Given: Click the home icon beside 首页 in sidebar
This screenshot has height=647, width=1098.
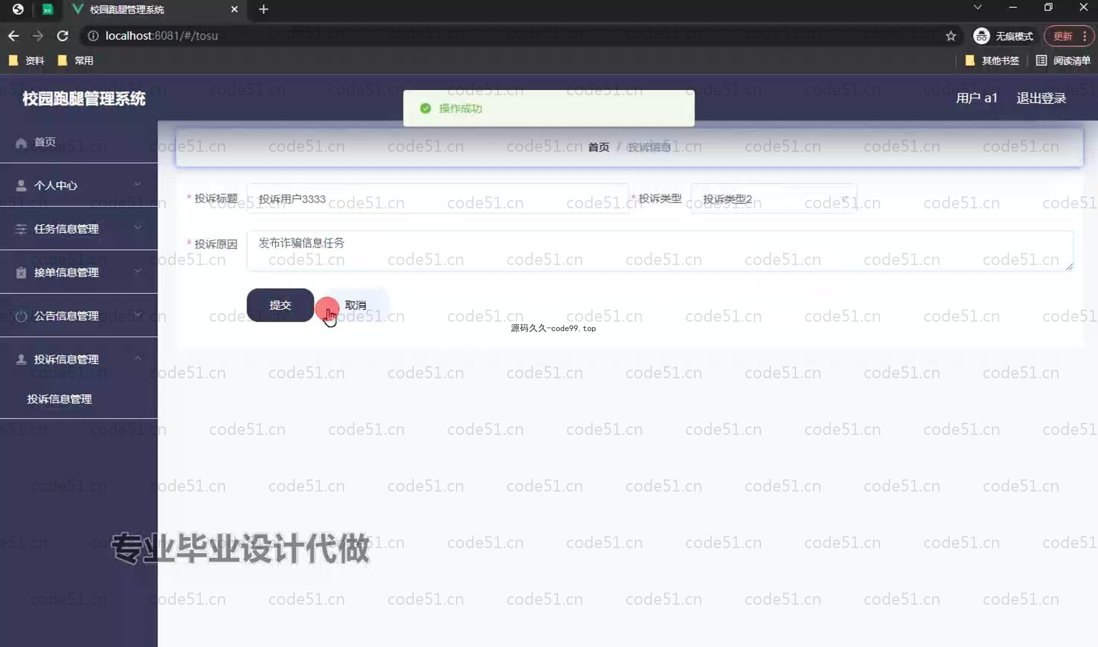Looking at the screenshot, I should pos(21,143).
